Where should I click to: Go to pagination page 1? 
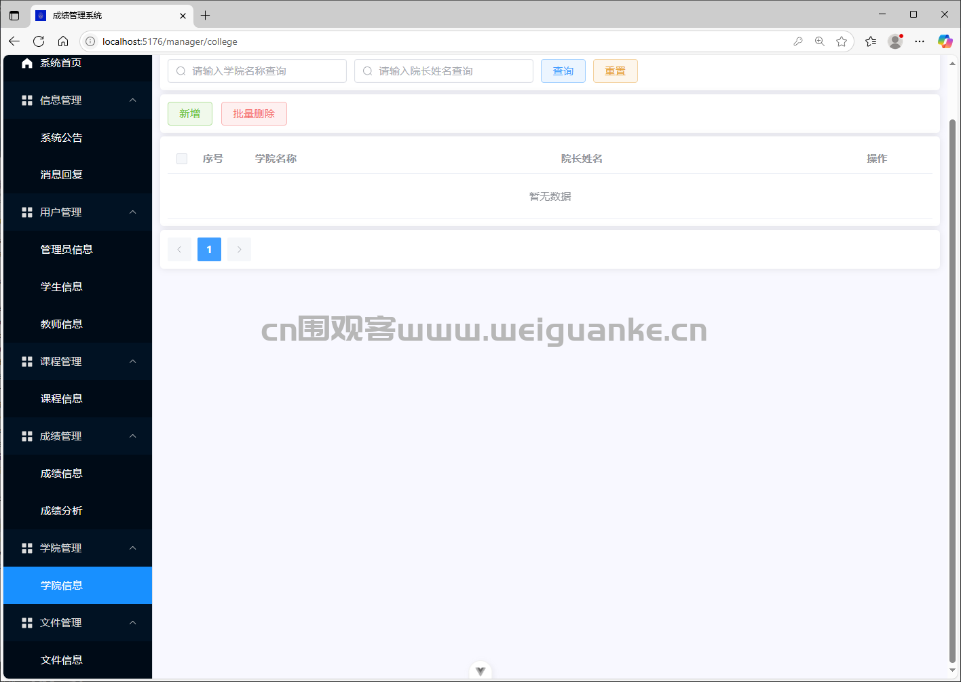pos(209,250)
